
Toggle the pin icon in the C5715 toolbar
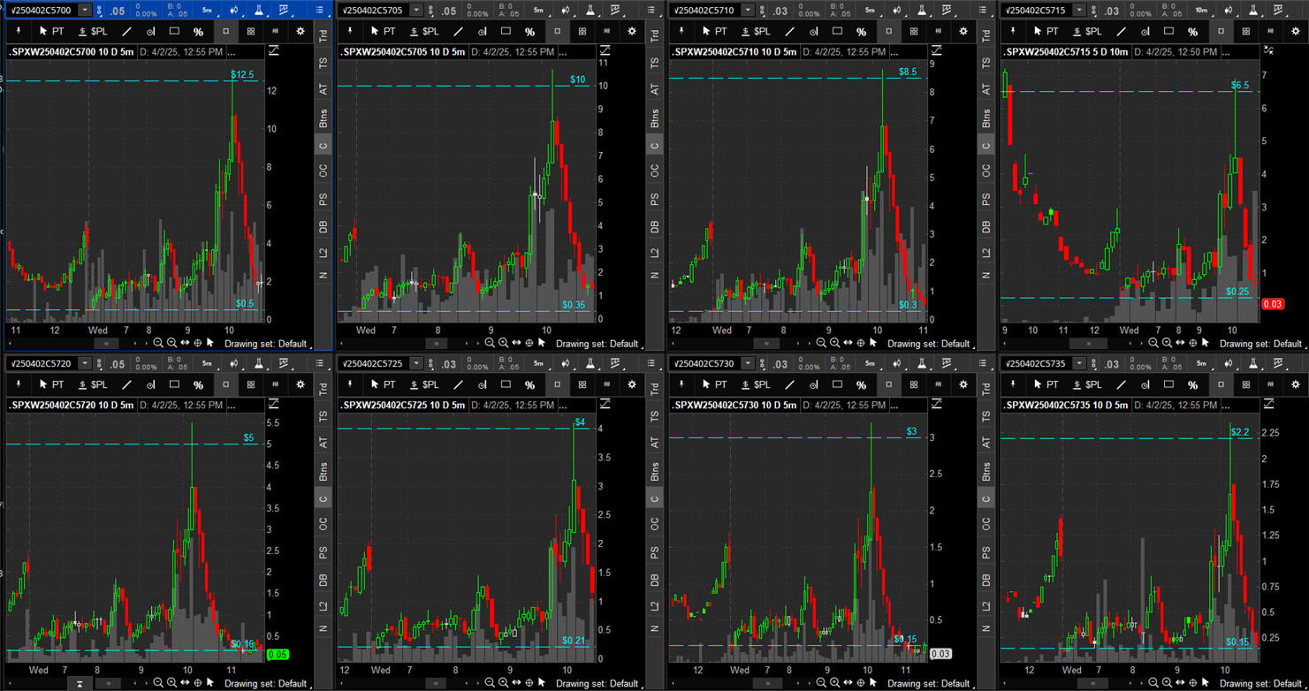coord(1013,32)
